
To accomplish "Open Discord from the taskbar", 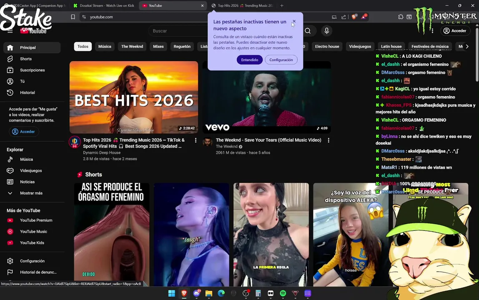I will (196, 293).
